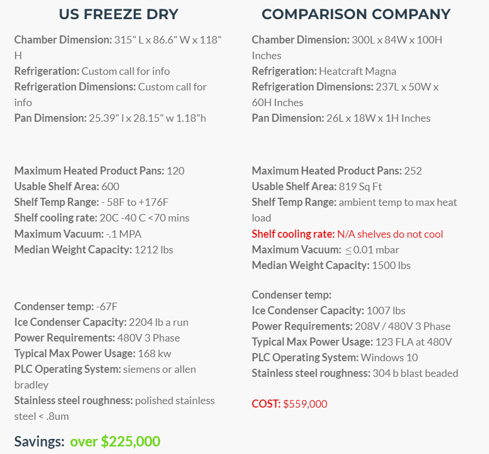Click Shelf Temp Range -58F to +176F
The width and height of the screenshot is (489, 454).
click(92, 202)
